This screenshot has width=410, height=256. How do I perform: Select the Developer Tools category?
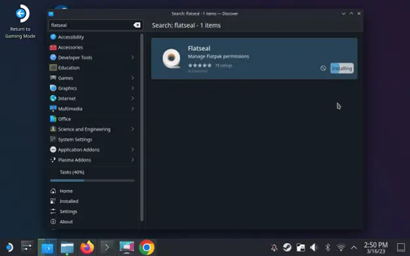click(x=93, y=58)
